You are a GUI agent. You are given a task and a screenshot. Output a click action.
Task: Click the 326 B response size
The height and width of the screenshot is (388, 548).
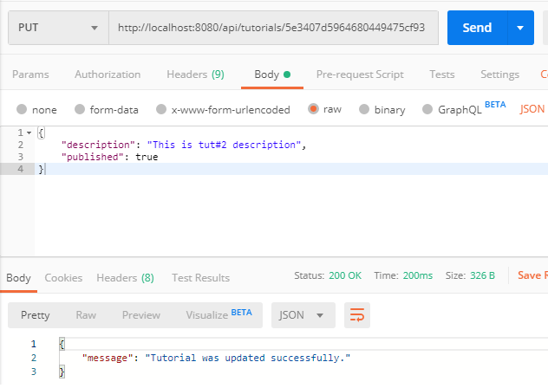482,275
